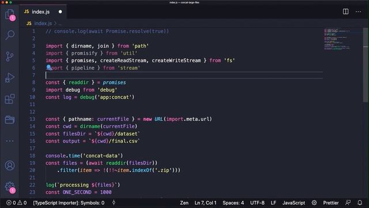Open the JavaScript language mode selector

[293, 203]
